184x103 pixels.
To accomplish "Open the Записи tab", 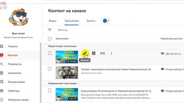I will click(91, 21).
